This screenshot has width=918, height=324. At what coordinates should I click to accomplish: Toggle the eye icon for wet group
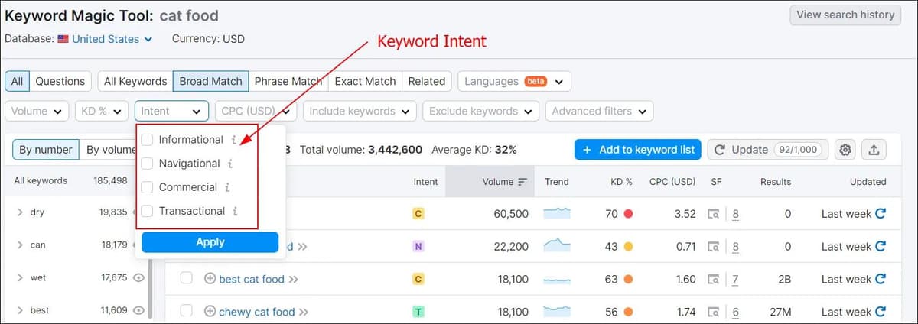click(138, 278)
